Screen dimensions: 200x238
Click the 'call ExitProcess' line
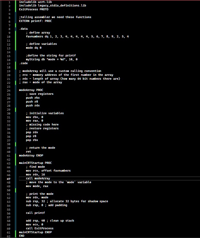(x=40, y=228)
